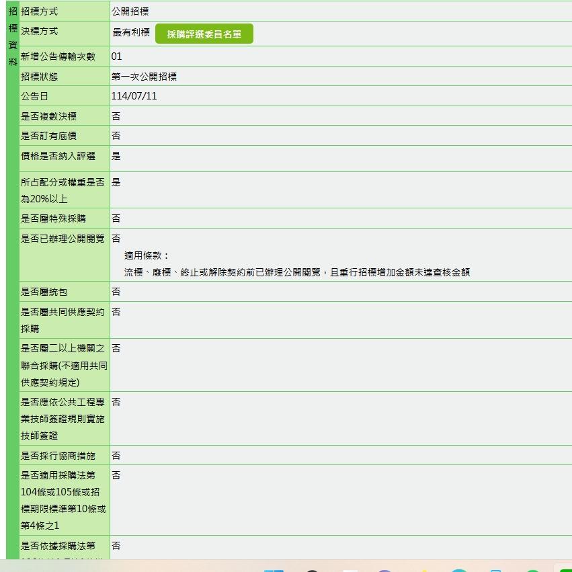Select the 否 value for 是否採行協商措施
The width and height of the screenshot is (572, 572).
click(x=116, y=456)
